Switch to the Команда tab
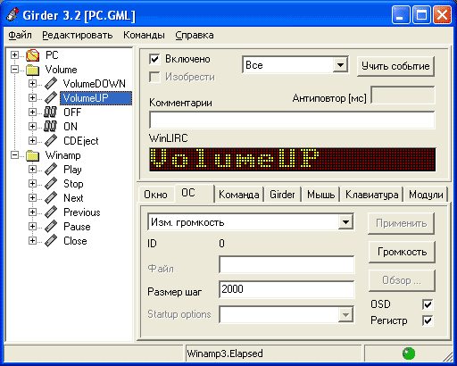The width and height of the screenshot is (457, 366). click(239, 195)
